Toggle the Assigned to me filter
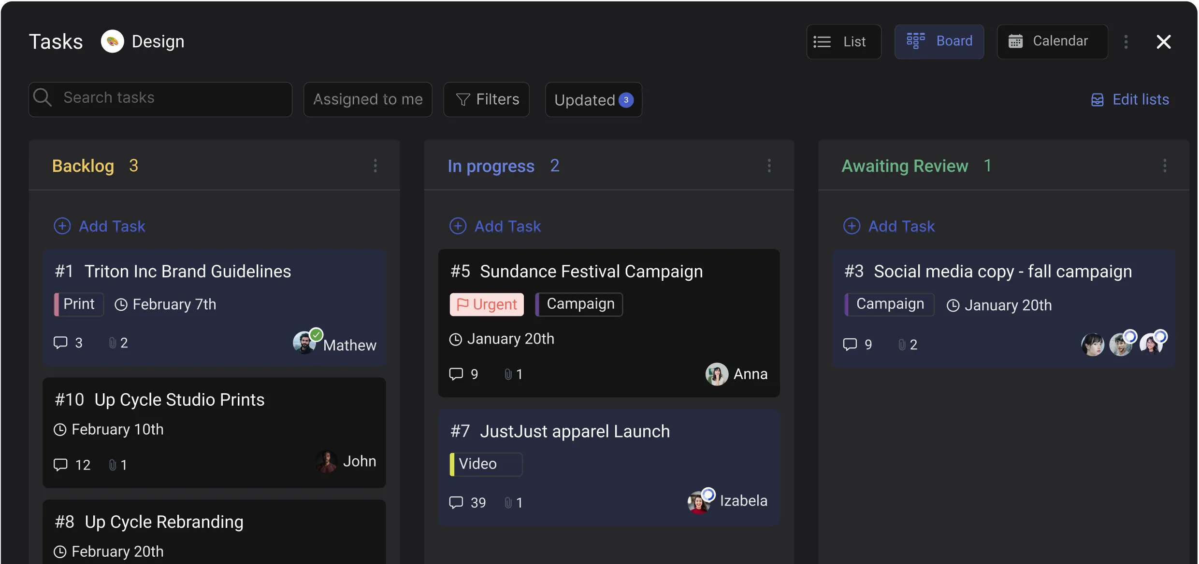The width and height of the screenshot is (1199, 564). click(x=368, y=99)
